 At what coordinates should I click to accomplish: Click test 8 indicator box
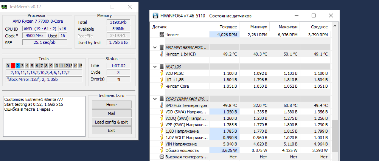pos(46,66)
